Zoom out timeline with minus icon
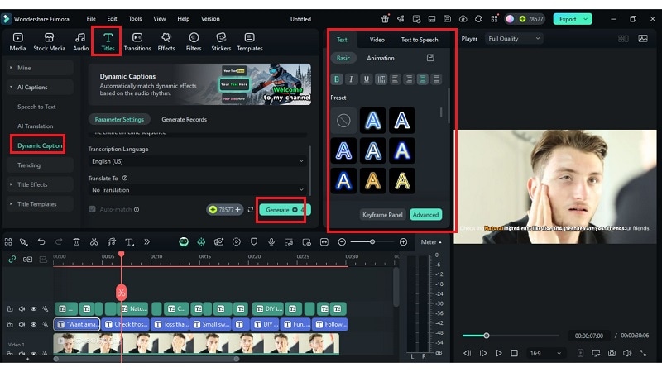Screen dimensions: 662x372 (x=342, y=241)
